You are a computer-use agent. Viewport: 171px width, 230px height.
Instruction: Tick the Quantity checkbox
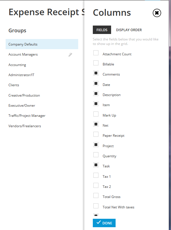[x=96, y=155]
